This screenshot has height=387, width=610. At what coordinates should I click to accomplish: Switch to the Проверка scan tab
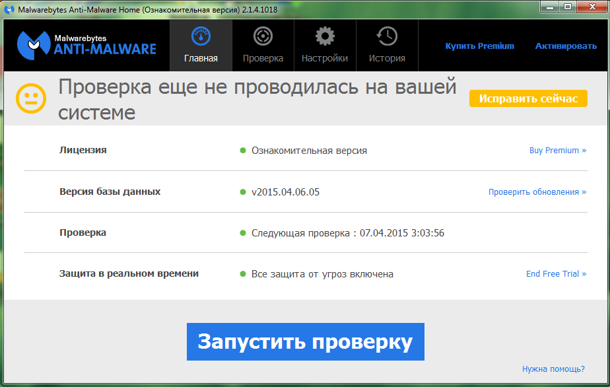[x=263, y=36]
